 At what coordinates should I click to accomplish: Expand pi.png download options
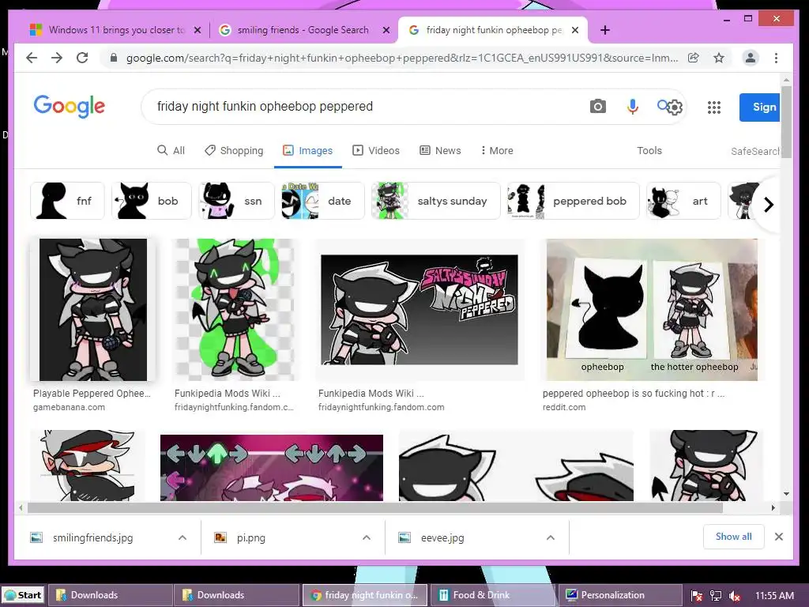point(367,537)
